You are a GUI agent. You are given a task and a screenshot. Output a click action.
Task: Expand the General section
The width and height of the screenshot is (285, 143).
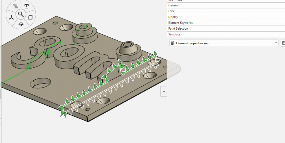coord(173,5)
